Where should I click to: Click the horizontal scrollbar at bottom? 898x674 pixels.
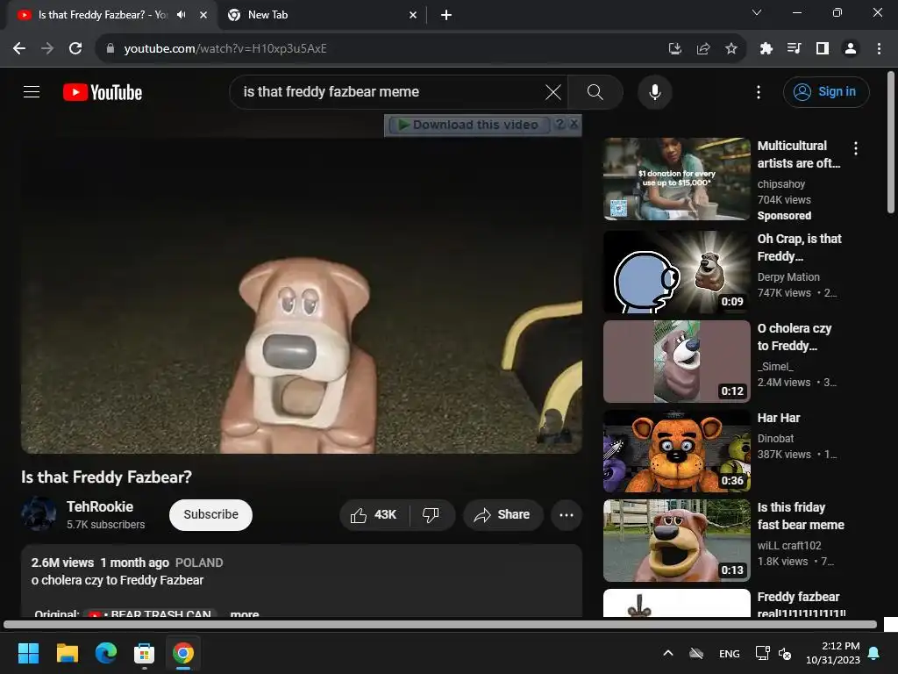(x=440, y=625)
